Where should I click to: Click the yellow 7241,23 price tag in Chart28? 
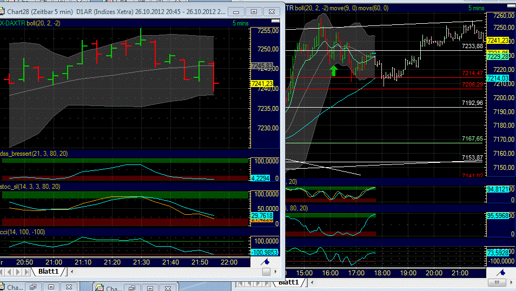pos(262,84)
